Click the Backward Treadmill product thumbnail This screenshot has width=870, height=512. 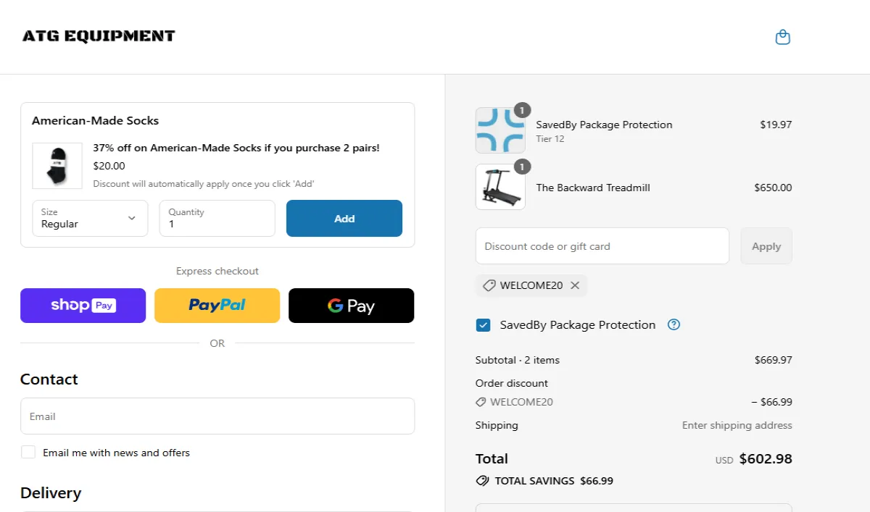[x=500, y=187]
